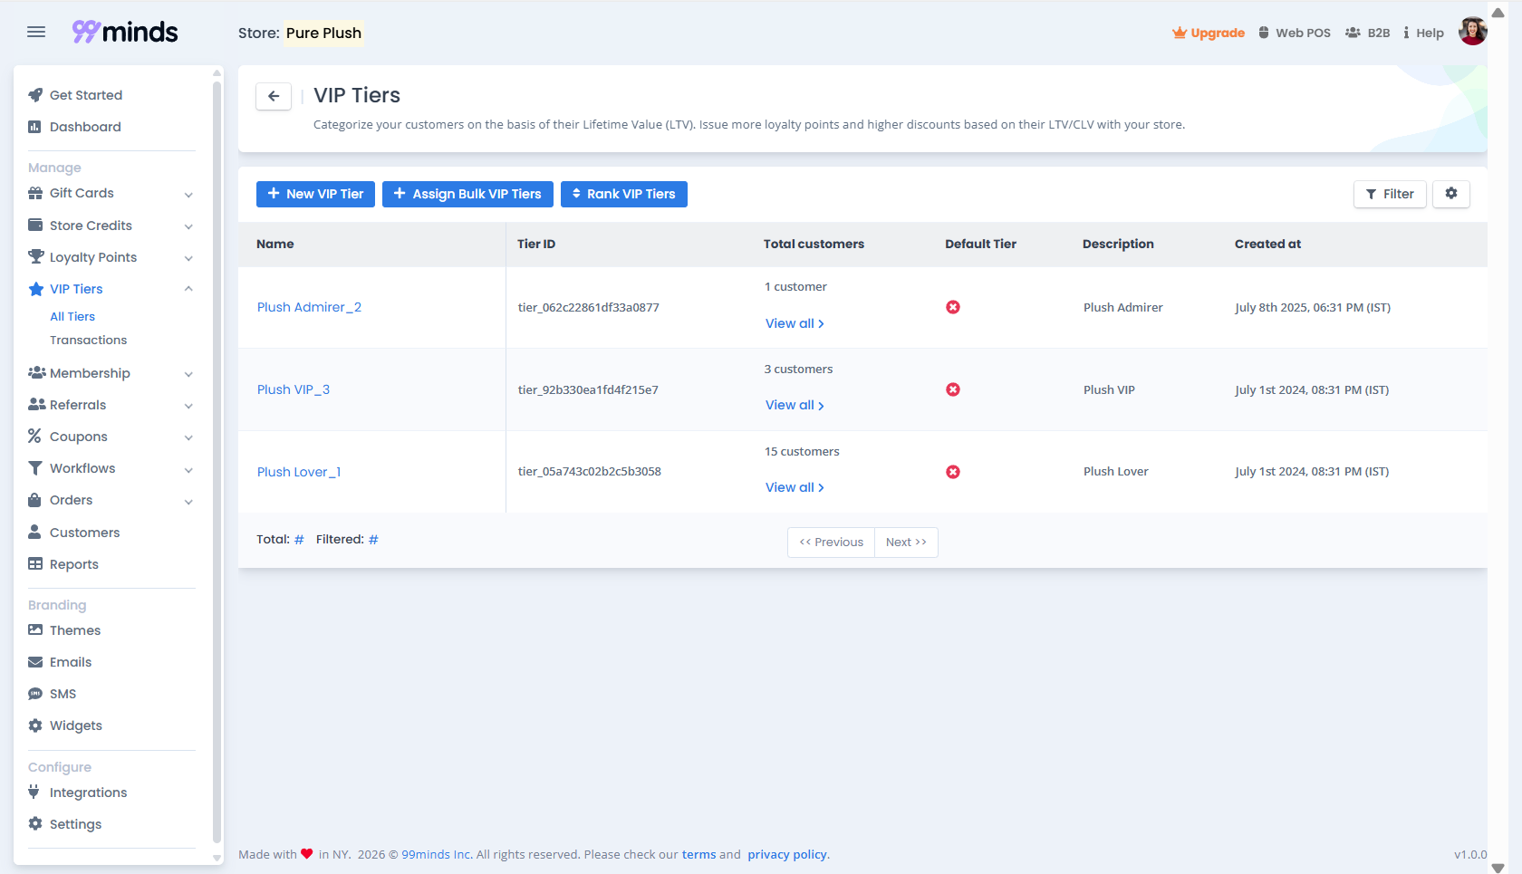Expand the Gift Cards submenu chevron
The height and width of the screenshot is (874, 1522).
(188, 195)
